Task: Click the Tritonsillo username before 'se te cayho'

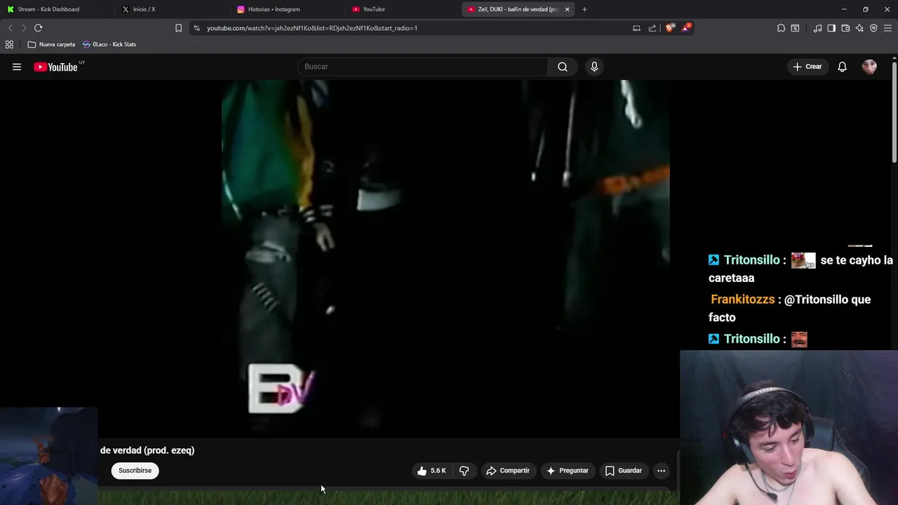Action: [751, 260]
